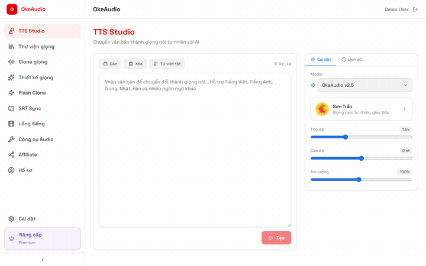The width and height of the screenshot is (426, 266).
Task: Click the Công cụ Audio wrench icon
Action: (x=11, y=140)
